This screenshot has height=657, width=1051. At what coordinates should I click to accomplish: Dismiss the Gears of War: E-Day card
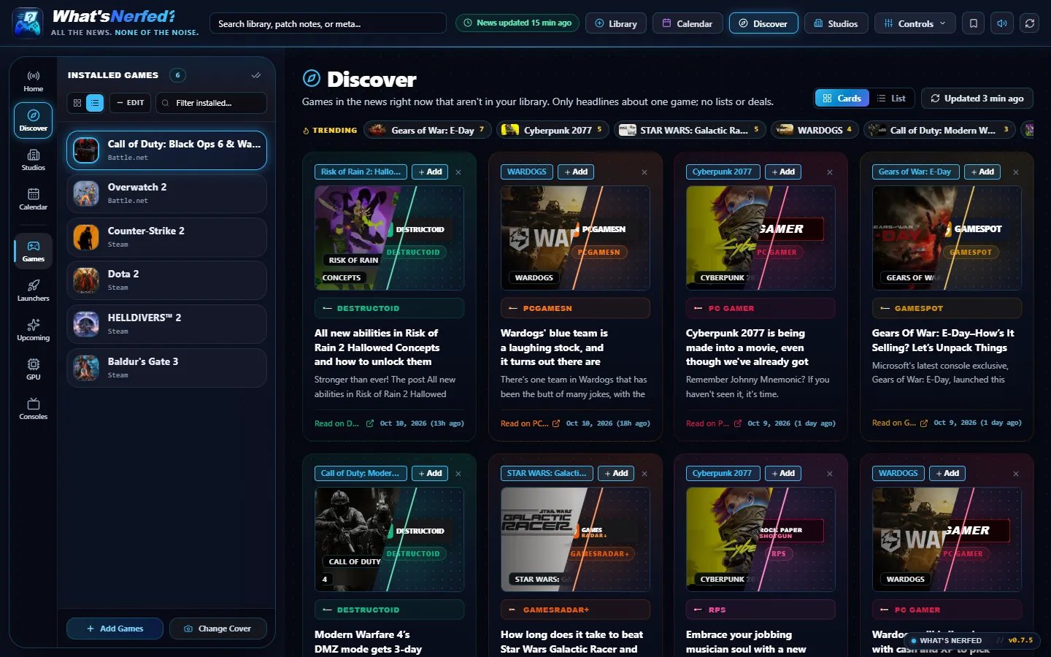pyautogui.click(x=1016, y=172)
